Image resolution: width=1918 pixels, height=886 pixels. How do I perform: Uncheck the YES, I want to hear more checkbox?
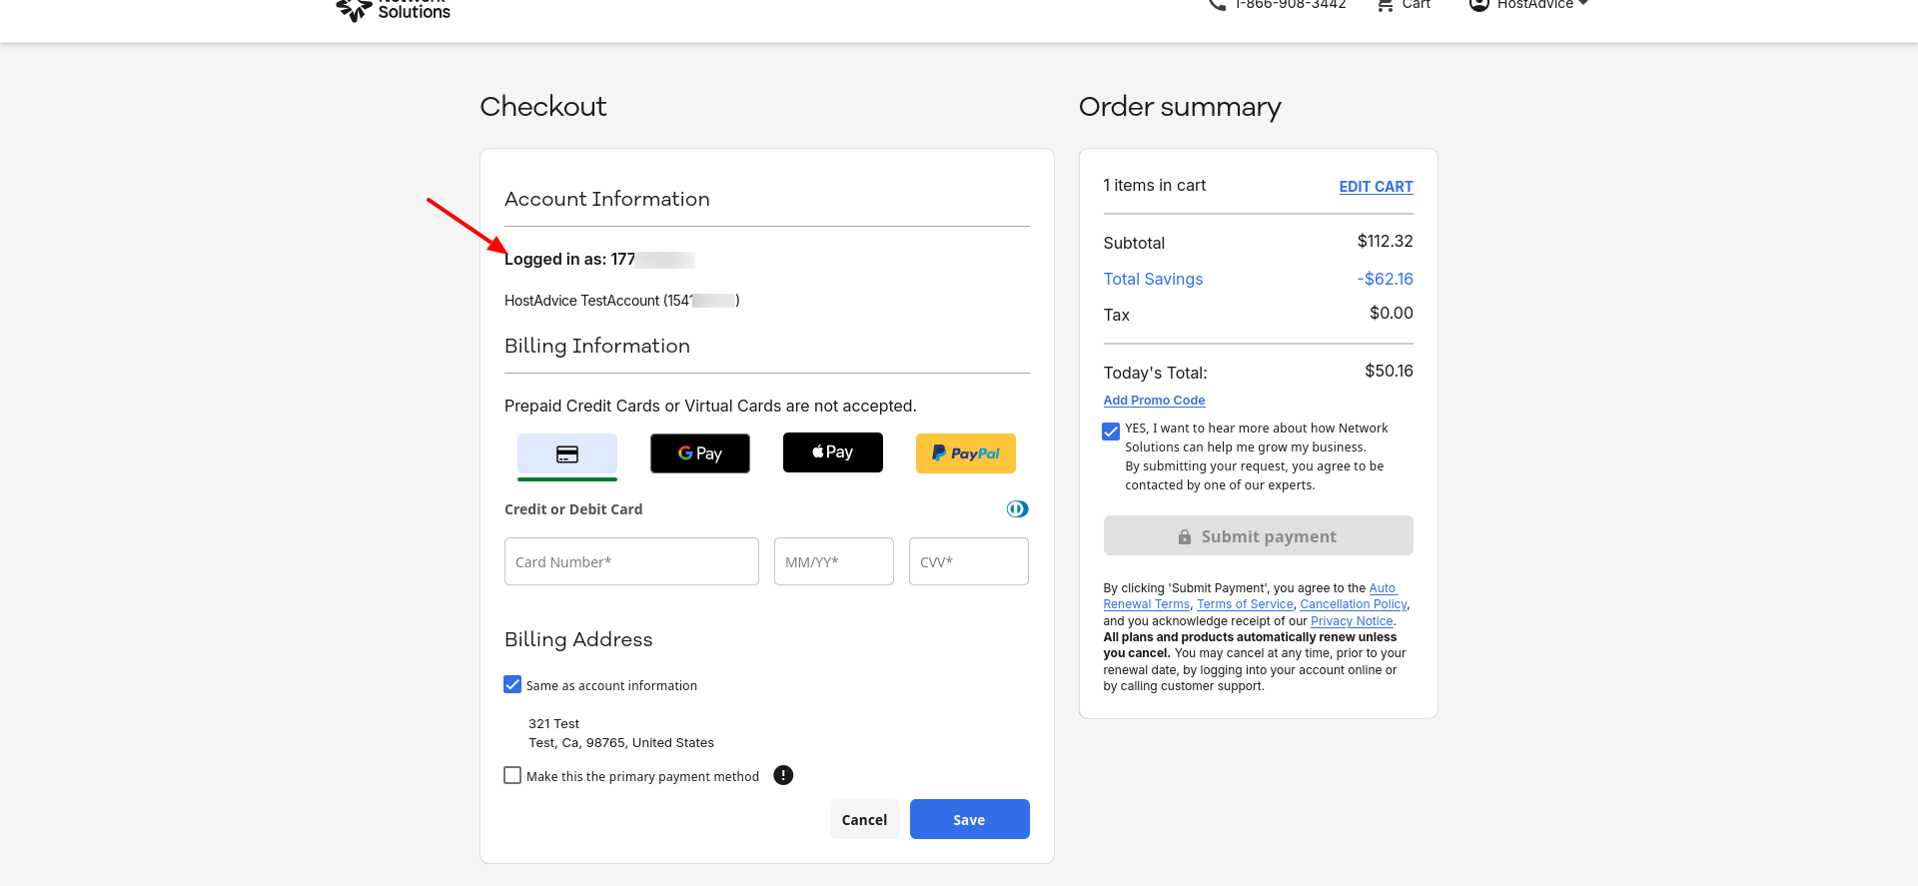[x=1111, y=432]
